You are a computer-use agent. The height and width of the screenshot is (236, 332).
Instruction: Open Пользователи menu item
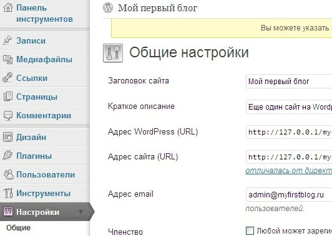click(x=45, y=174)
